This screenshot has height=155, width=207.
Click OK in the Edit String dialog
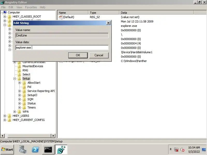pyautogui.click(x=78, y=55)
